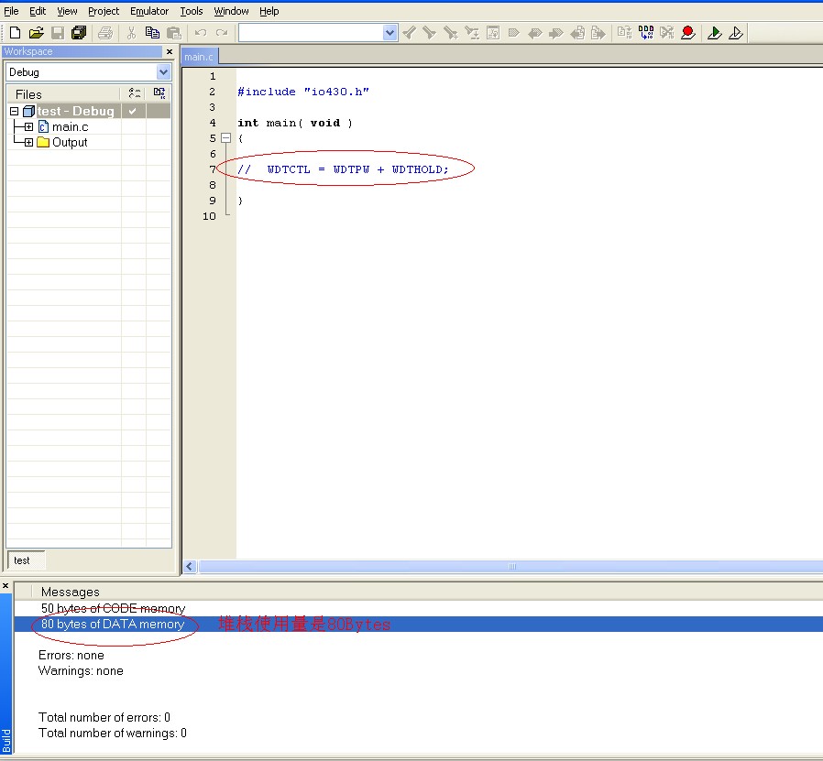823x761 pixels.
Task: Expand the main.c tree node
Action: [28, 127]
